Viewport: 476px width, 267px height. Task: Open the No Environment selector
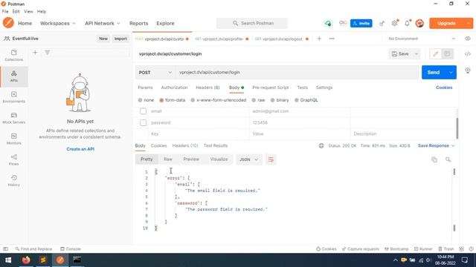(422, 39)
